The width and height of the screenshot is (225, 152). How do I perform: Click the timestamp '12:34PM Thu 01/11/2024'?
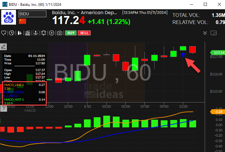tap(145, 13)
